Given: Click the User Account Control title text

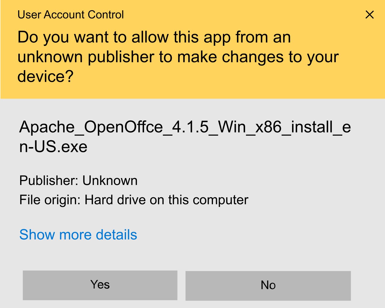Looking at the screenshot, I should point(71,14).
